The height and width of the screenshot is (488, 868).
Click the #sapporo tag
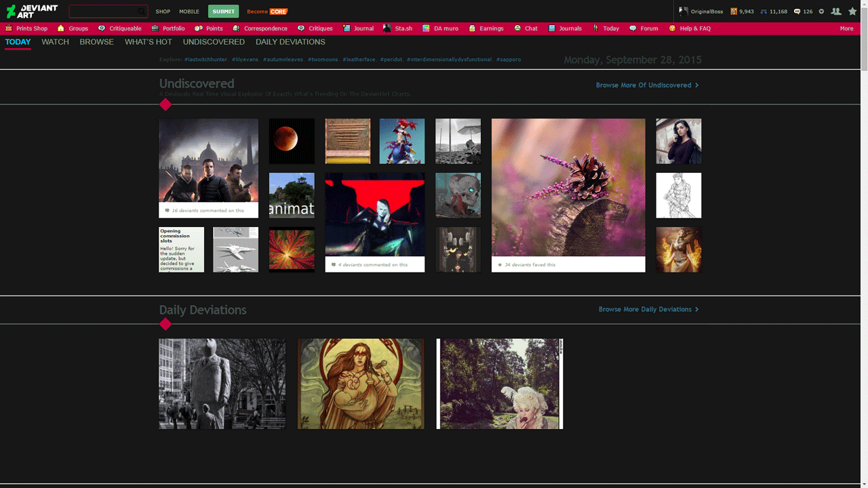509,60
